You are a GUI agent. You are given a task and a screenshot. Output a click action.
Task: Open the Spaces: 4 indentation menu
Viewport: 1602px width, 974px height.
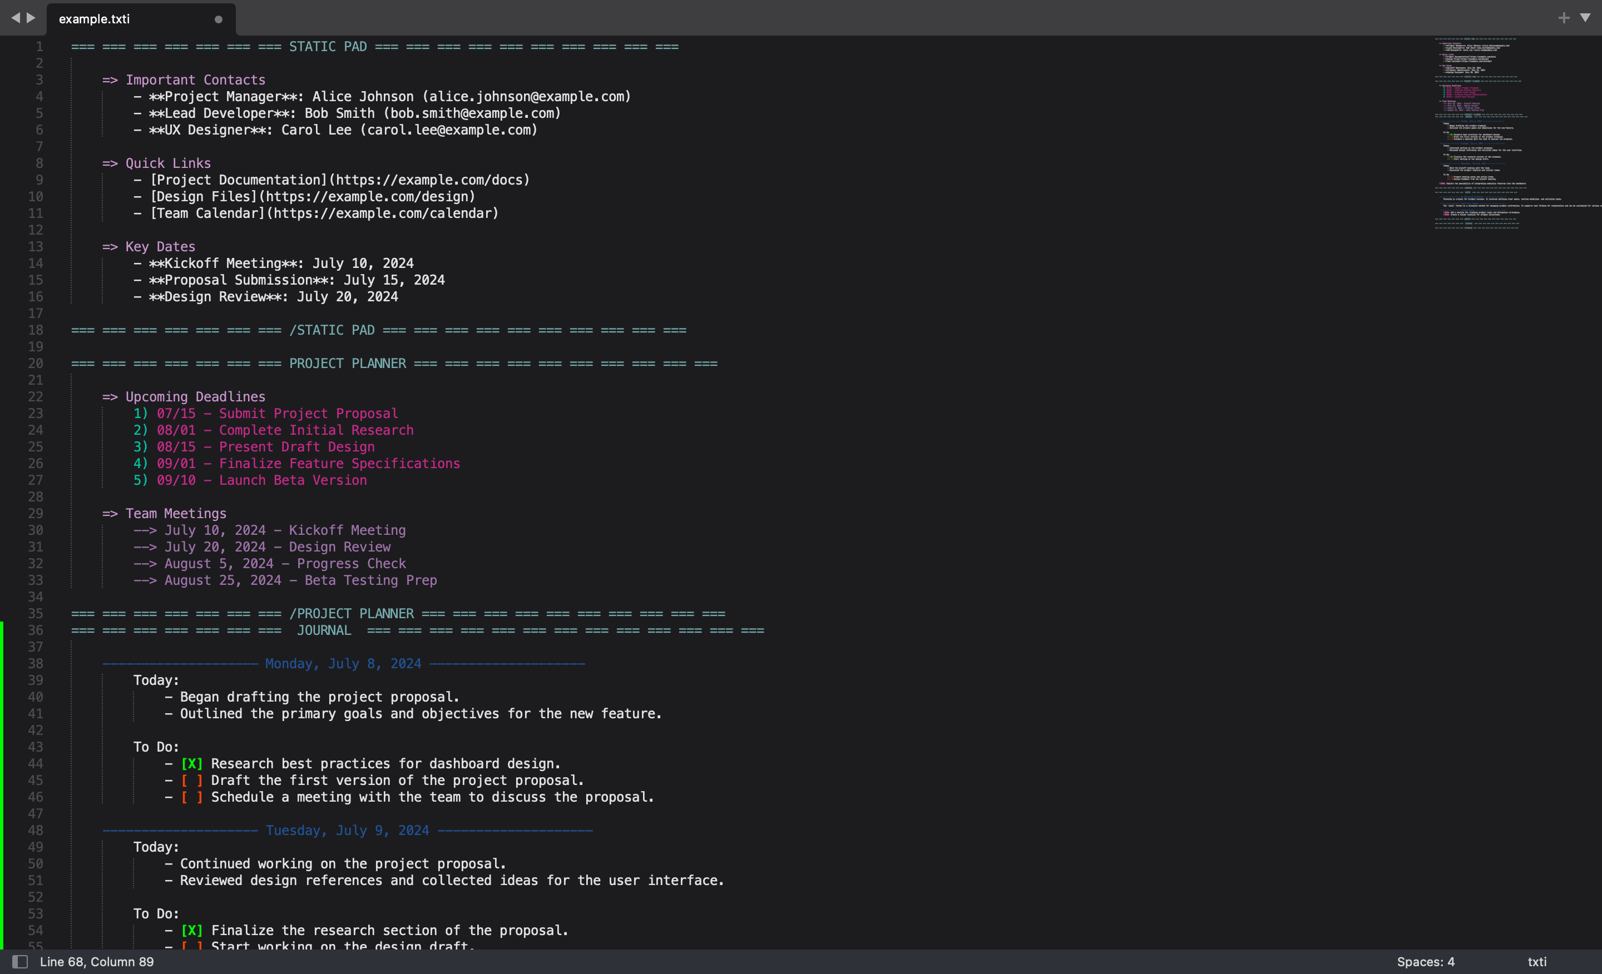click(1425, 962)
